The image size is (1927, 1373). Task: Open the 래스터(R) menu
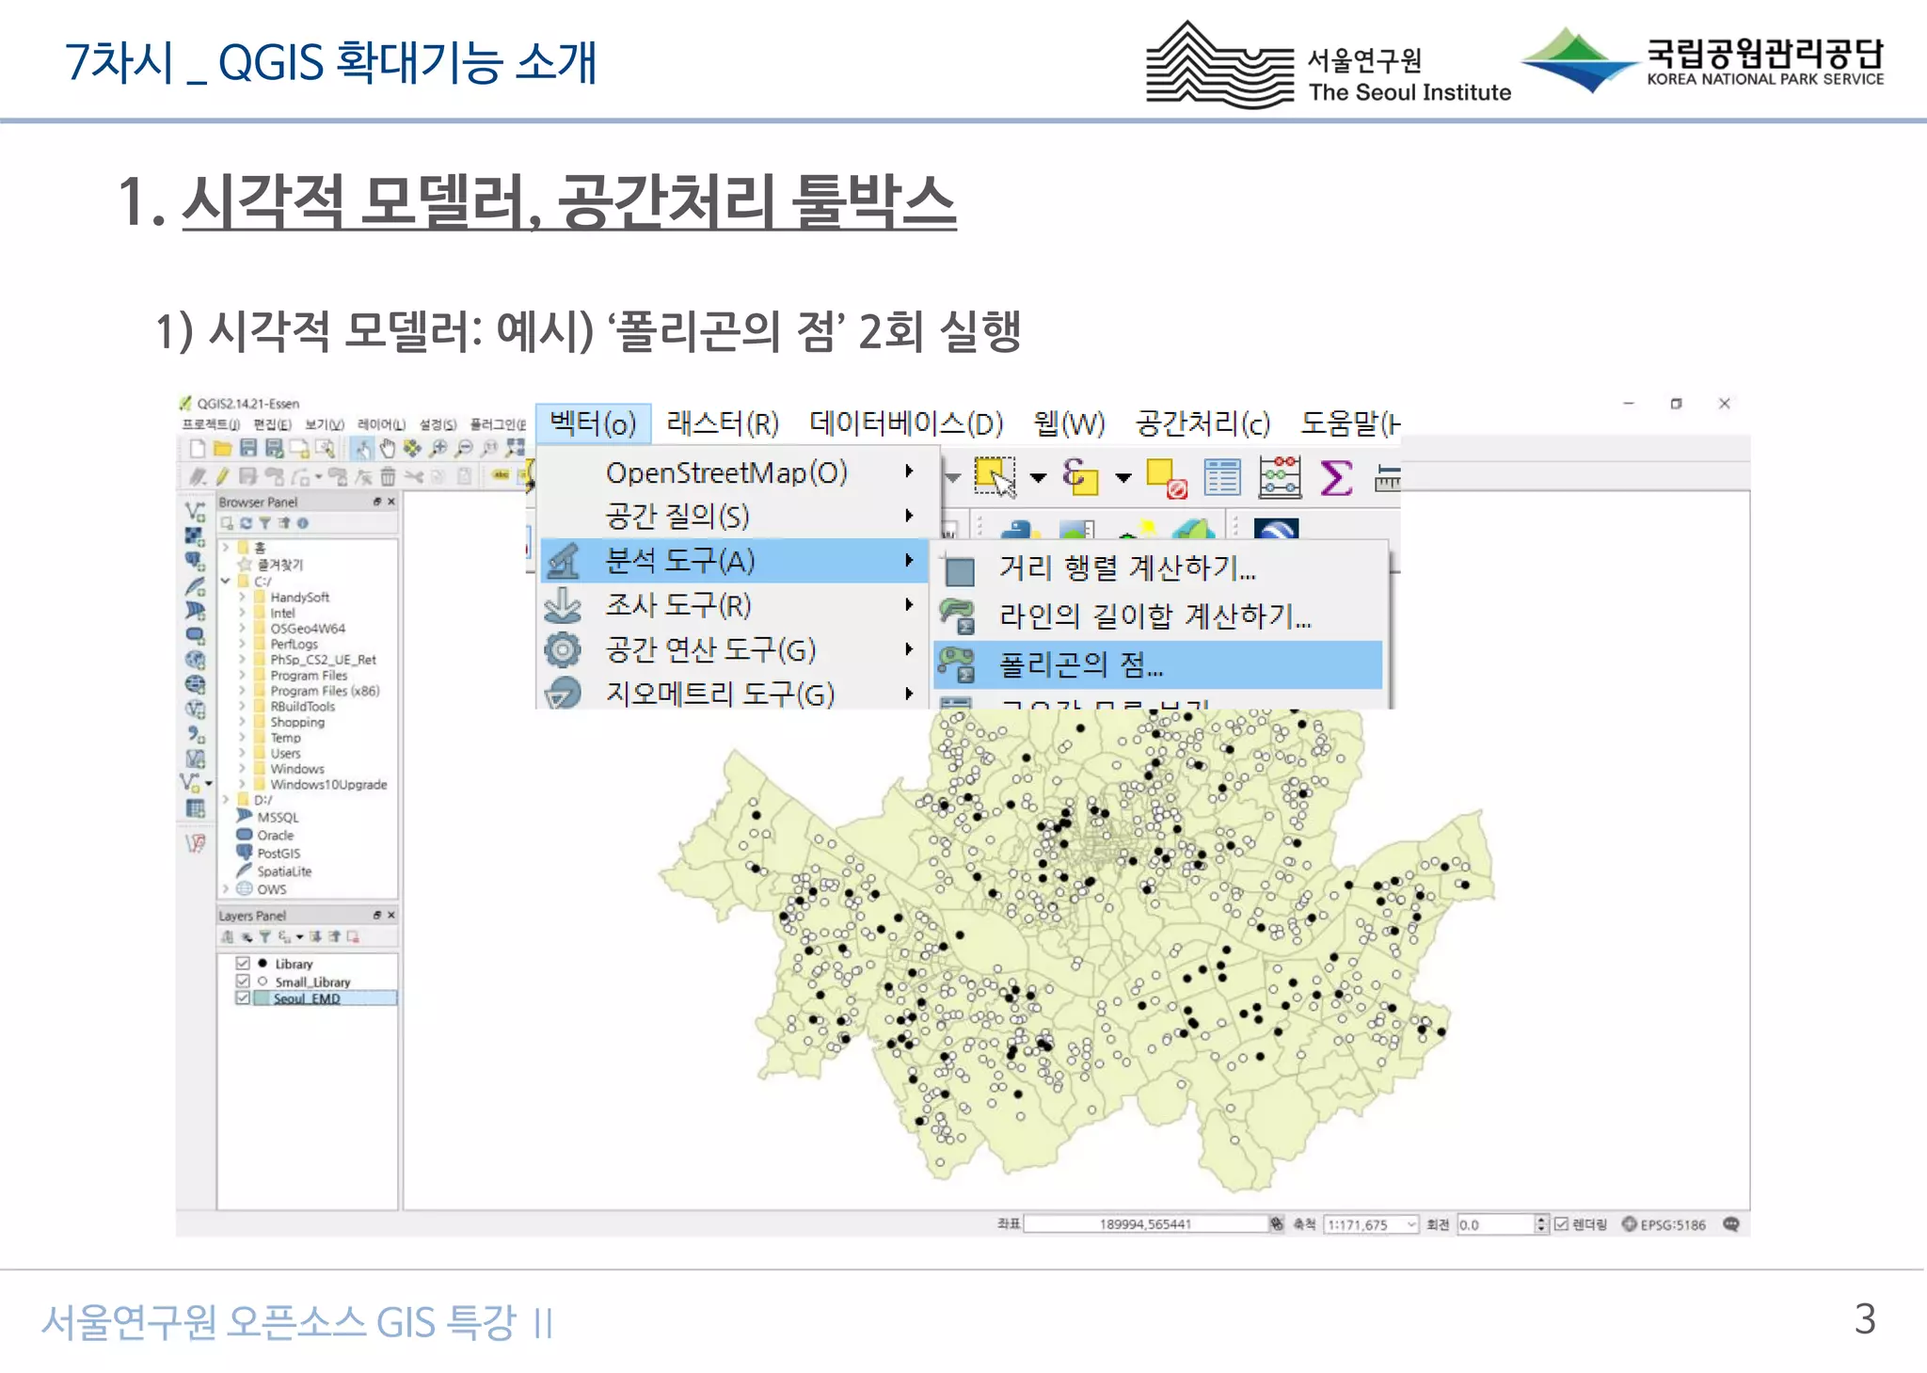click(723, 423)
